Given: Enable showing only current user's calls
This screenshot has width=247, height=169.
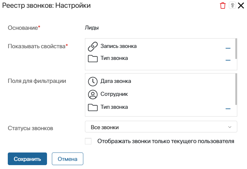Looking at the screenshot, I should tap(88, 141).
